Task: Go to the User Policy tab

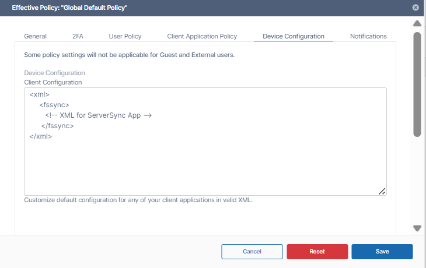Action: pos(125,36)
